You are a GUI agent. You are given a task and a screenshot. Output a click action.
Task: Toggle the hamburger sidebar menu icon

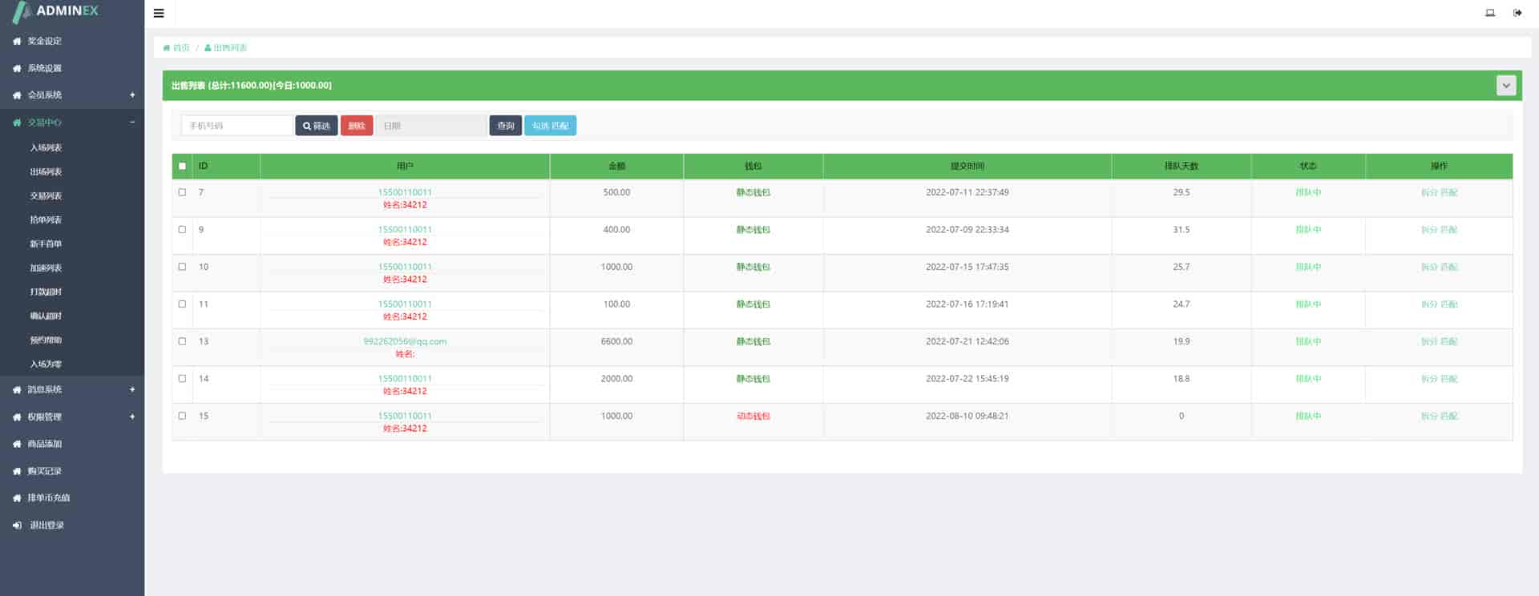tap(159, 13)
